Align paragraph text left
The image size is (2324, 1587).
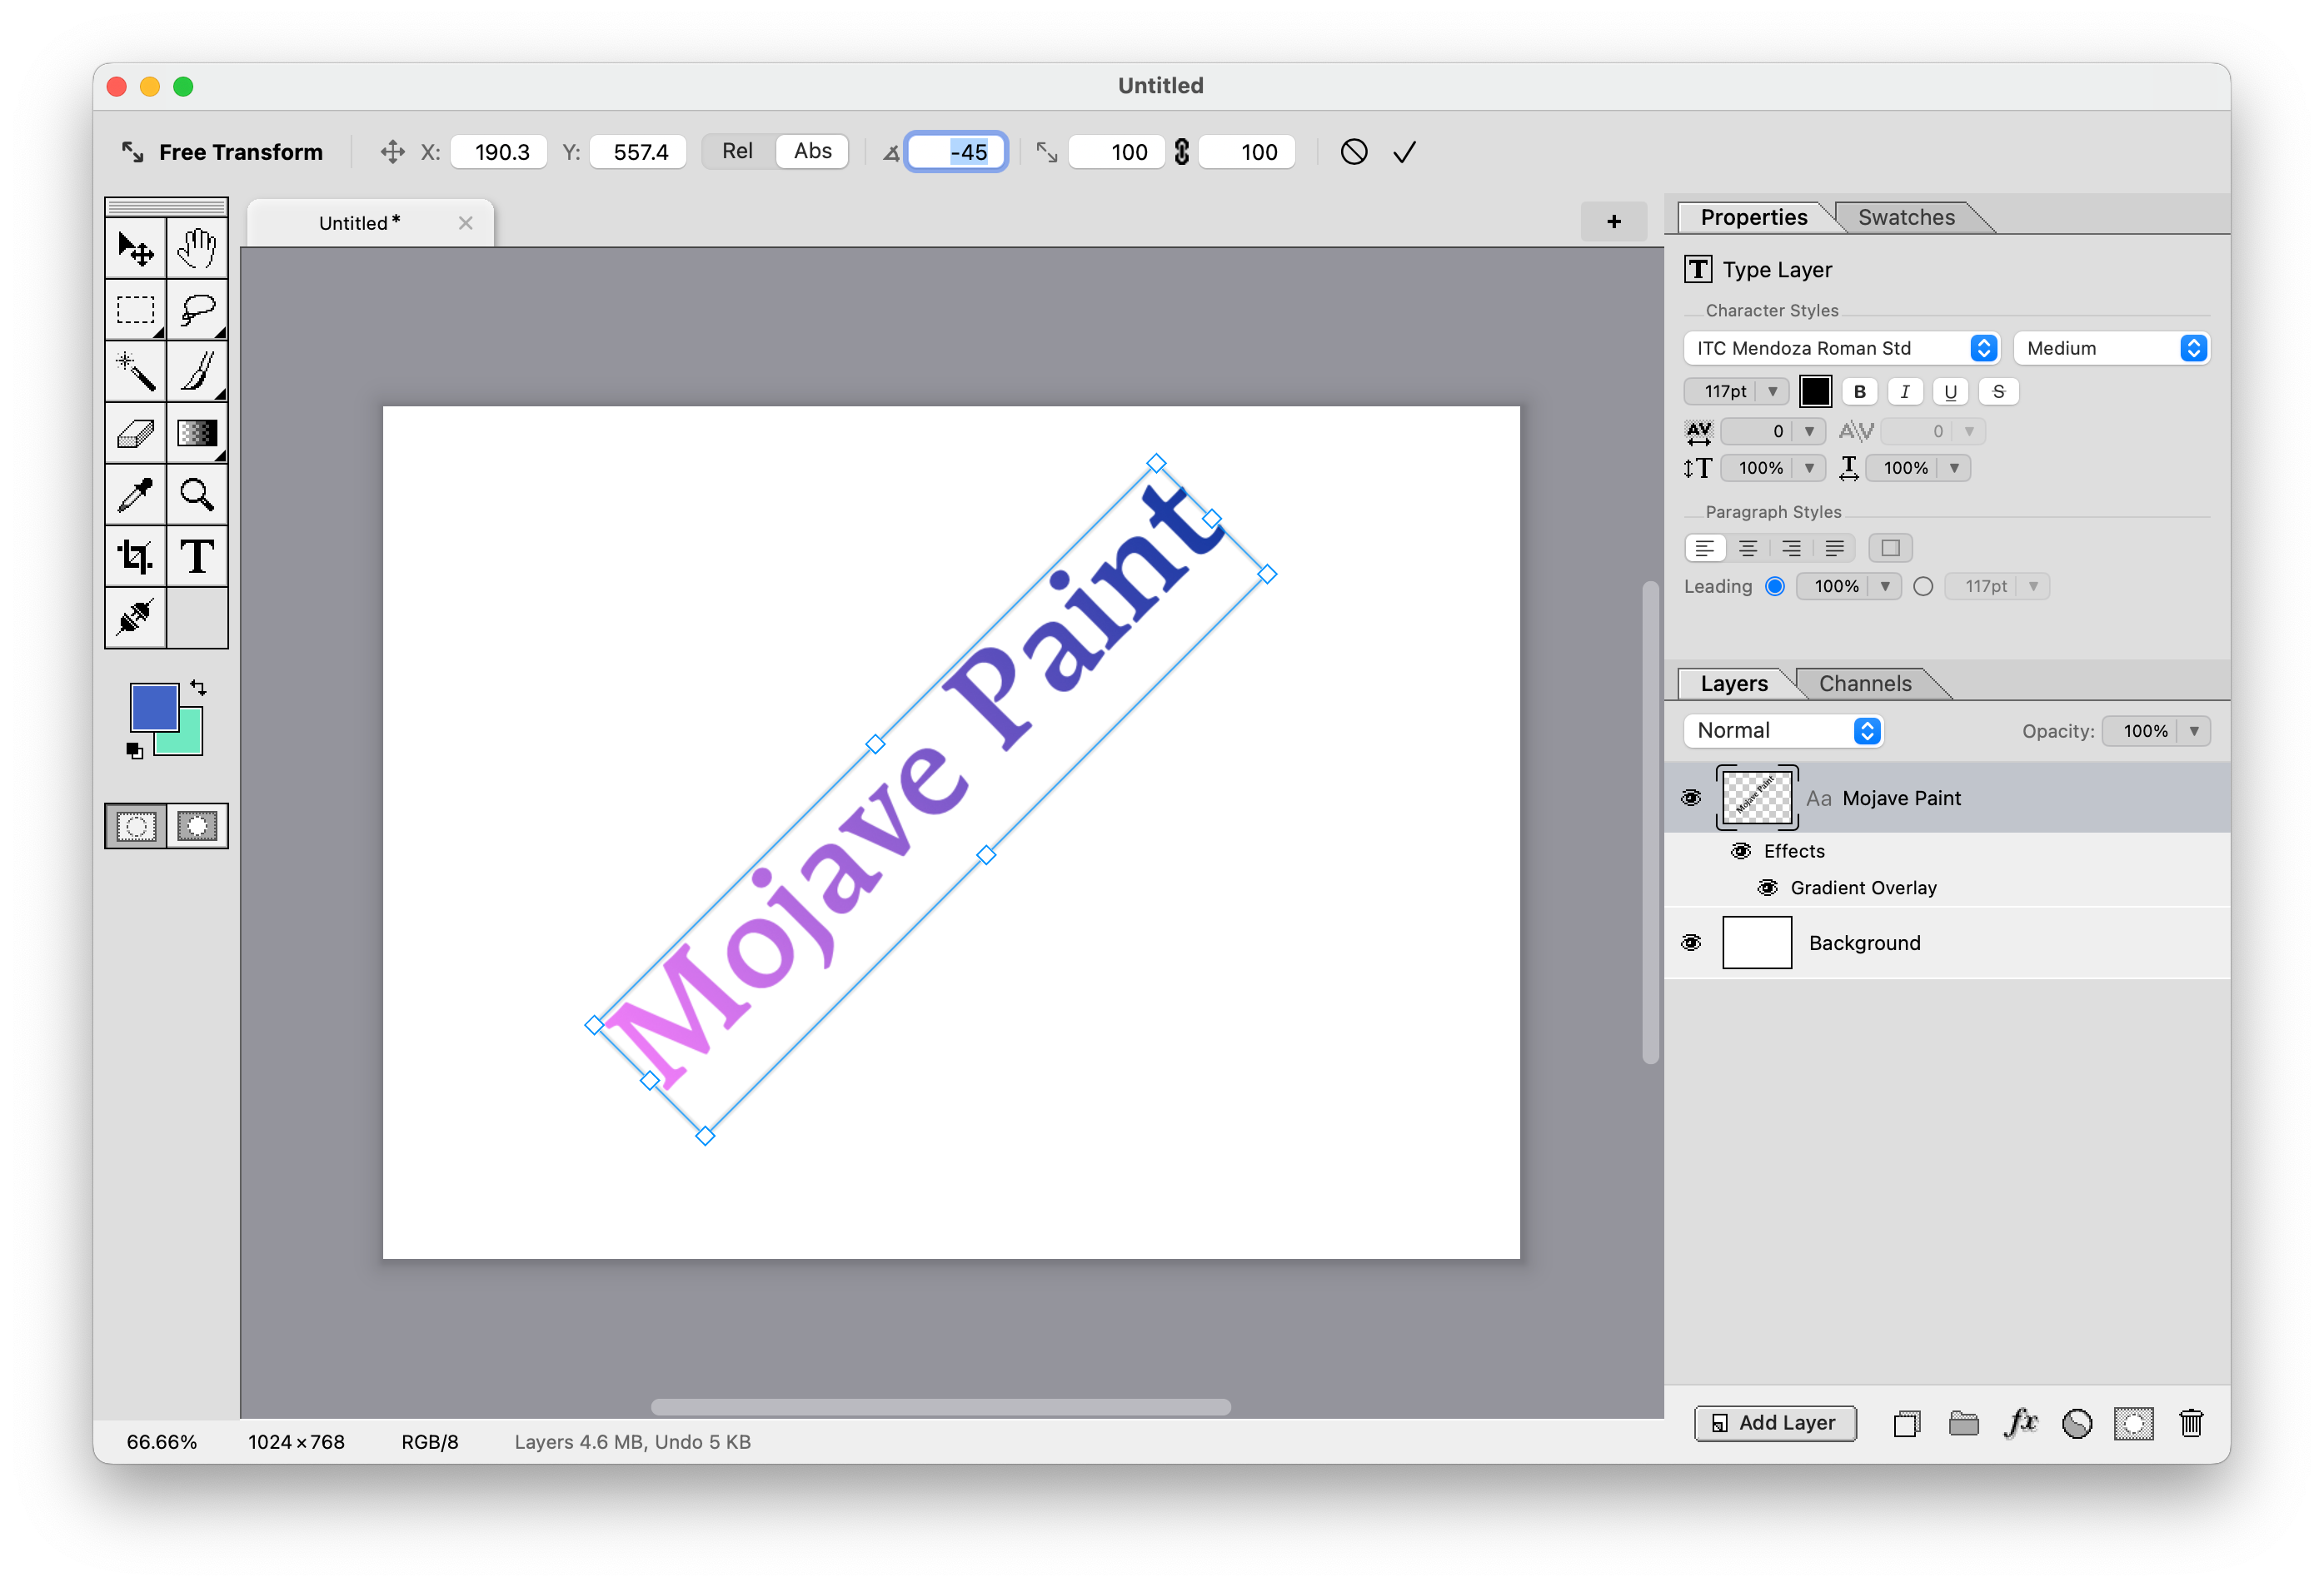(x=1706, y=548)
